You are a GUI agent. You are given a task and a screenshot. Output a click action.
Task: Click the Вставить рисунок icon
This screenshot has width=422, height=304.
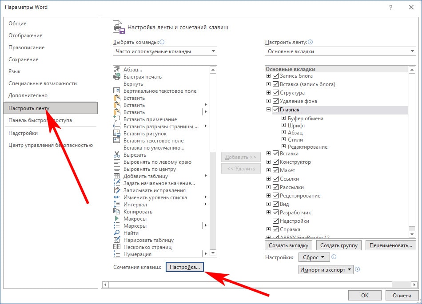click(117, 133)
